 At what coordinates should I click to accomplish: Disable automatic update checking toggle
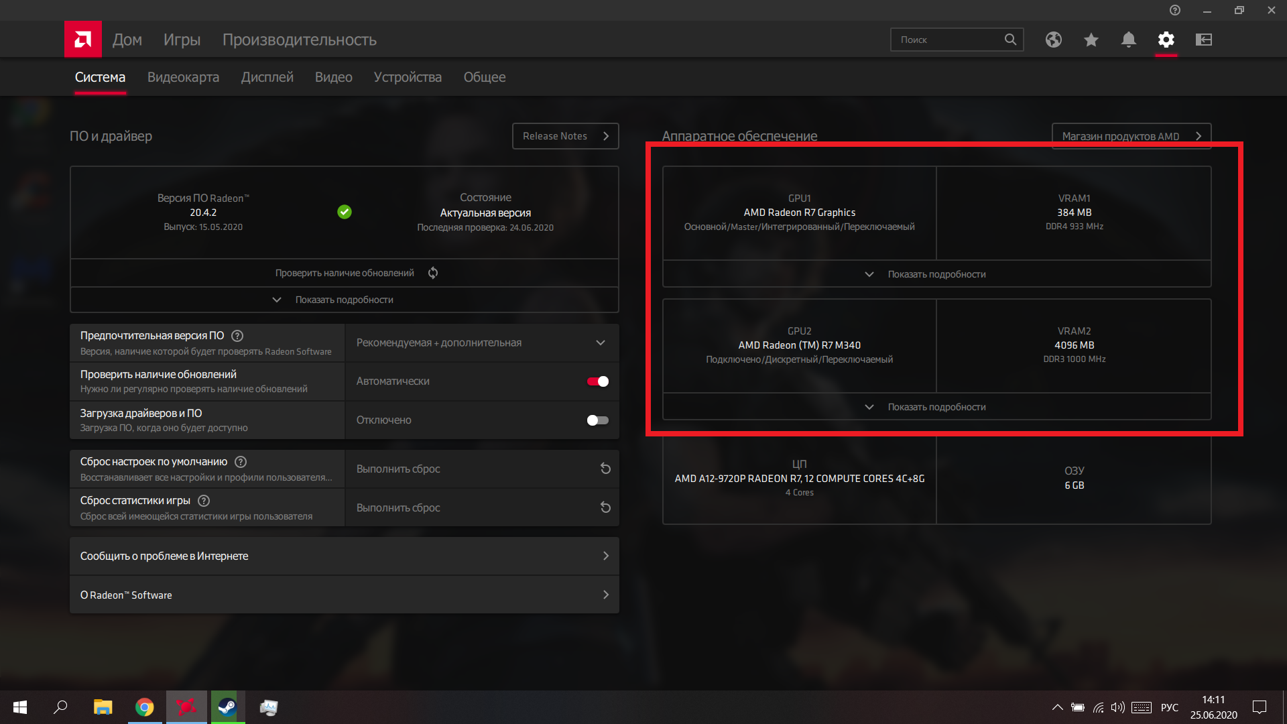[x=597, y=381]
